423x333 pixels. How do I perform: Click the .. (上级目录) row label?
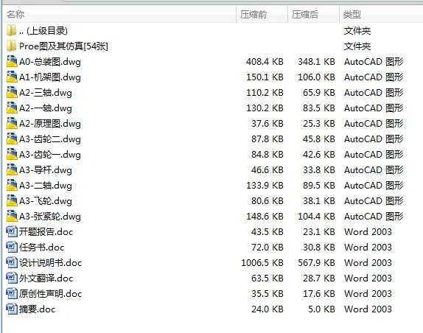(43, 31)
